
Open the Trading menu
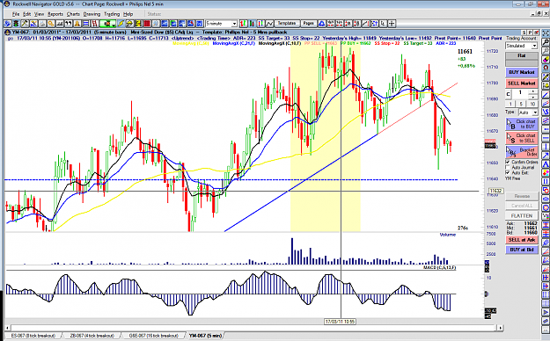click(x=112, y=14)
